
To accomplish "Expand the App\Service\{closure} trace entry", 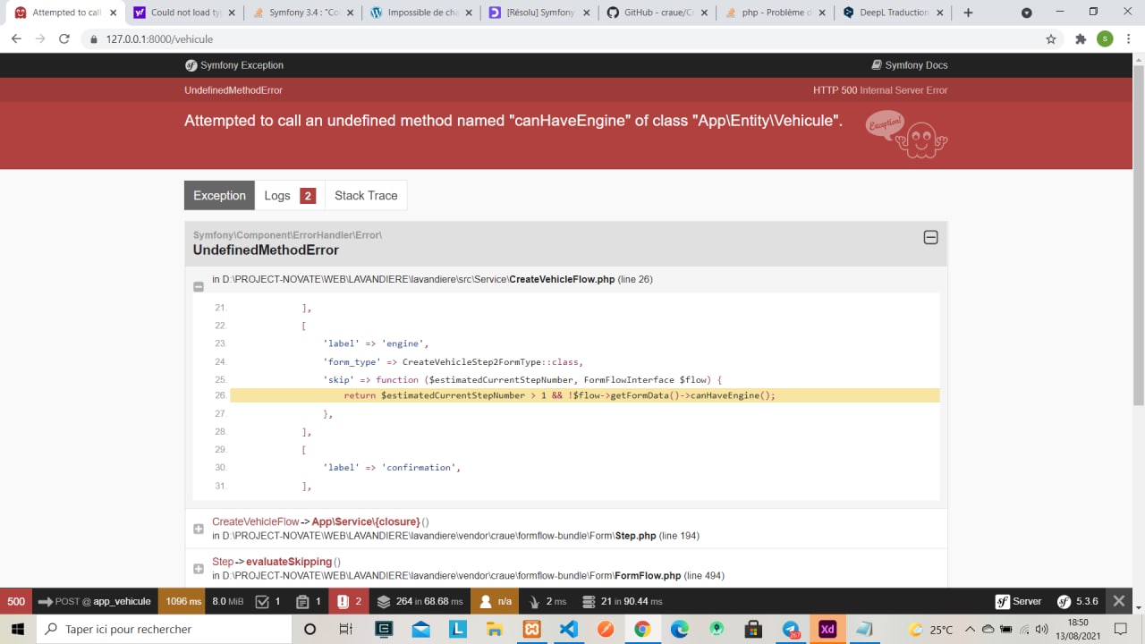I will pos(199,529).
